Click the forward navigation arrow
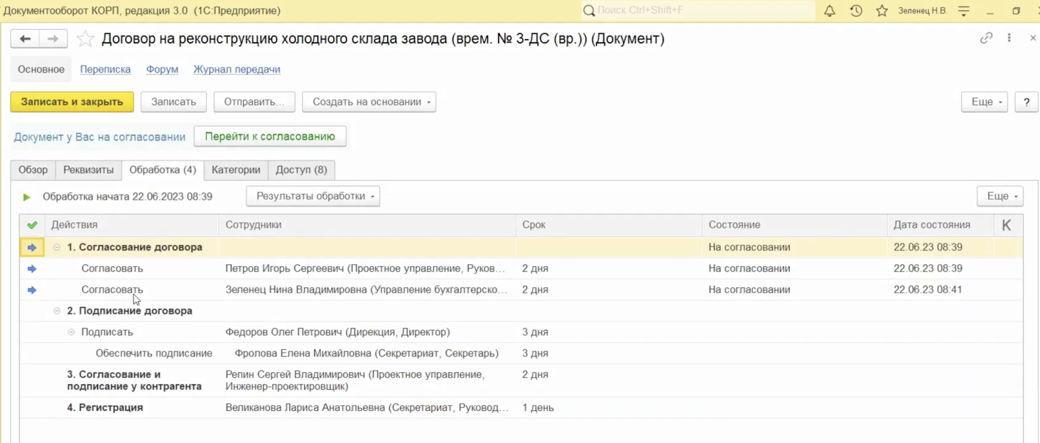Screen dimensions: 1040x443 coord(53,39)
